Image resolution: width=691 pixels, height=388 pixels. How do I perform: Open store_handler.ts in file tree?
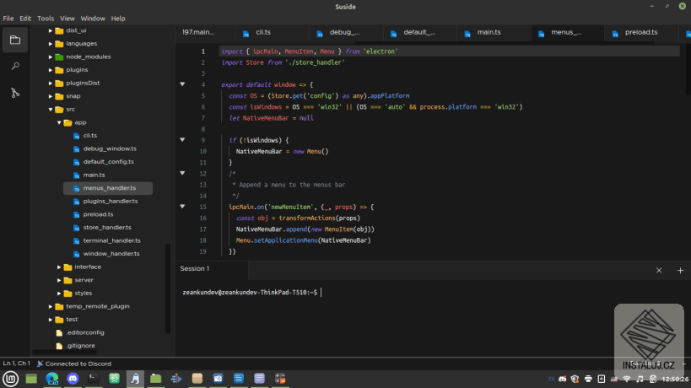(x=106, y=227)
